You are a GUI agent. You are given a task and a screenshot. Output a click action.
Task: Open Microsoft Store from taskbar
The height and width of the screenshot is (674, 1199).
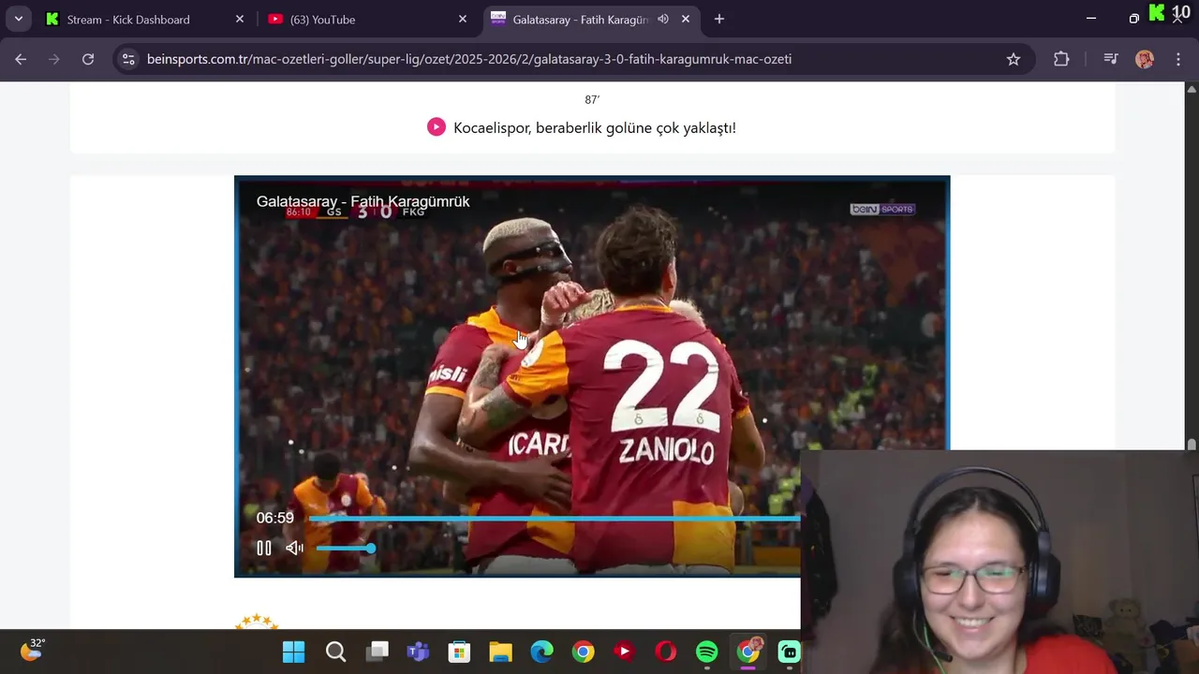click(459, 652)
